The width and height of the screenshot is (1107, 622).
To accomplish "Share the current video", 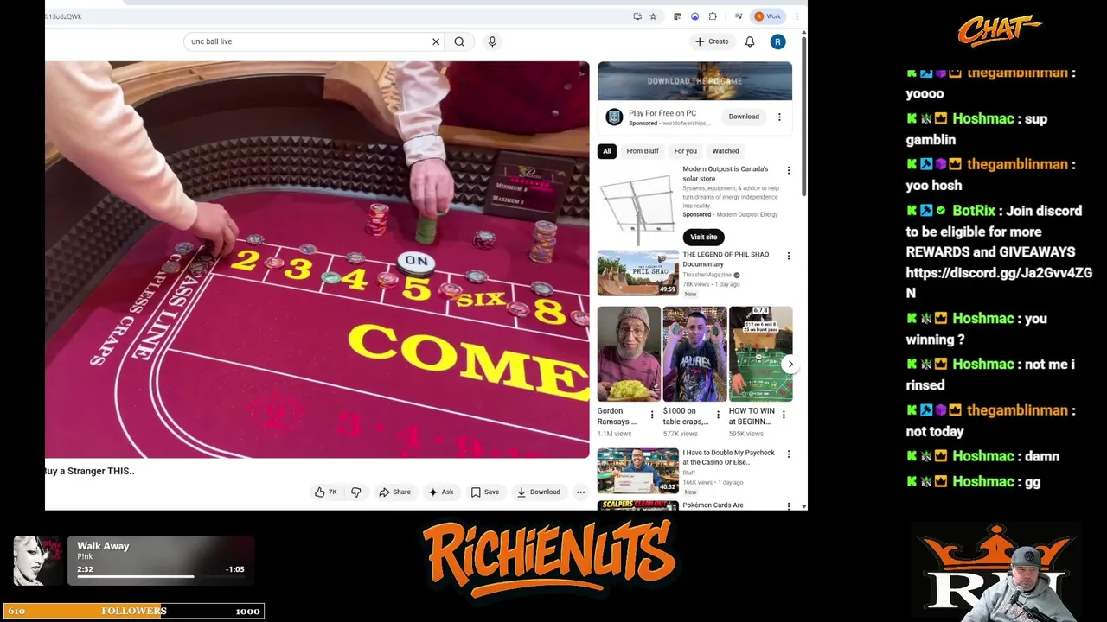I will 394,492.
